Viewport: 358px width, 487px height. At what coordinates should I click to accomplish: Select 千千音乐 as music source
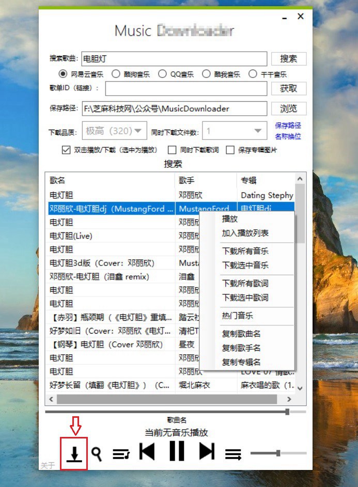268,74
